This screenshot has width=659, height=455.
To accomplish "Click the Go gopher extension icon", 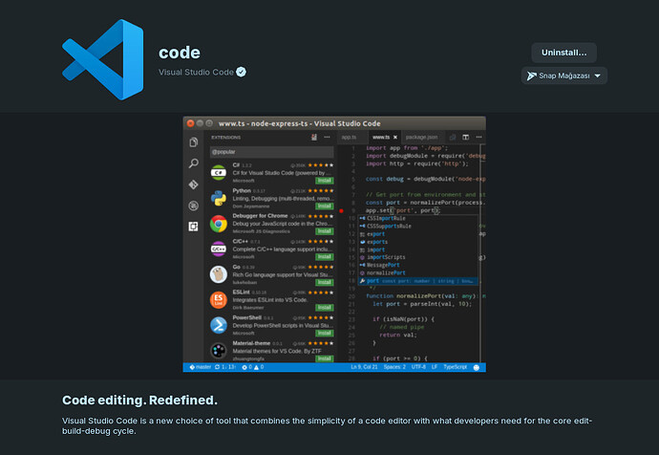I will tap(219, 274).
